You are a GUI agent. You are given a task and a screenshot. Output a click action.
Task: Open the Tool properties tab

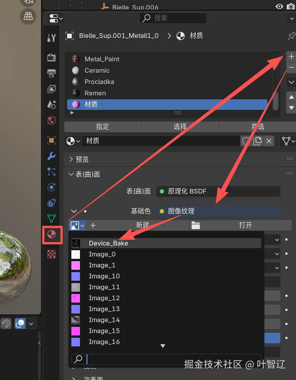click(x=51, y=38)
